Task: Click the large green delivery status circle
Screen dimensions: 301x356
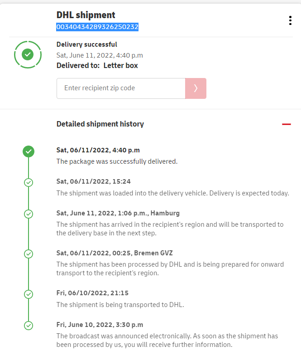Action: (x=28, y=54)
